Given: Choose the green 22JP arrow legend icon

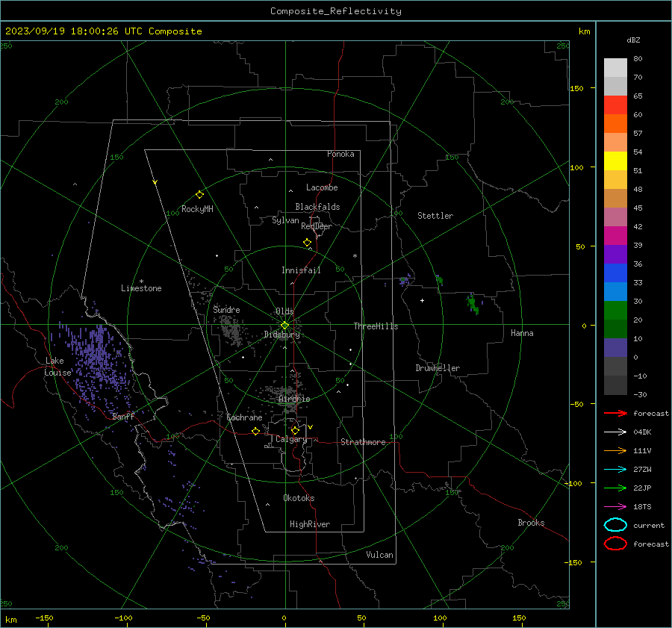Looking at the screenshot, I should pos(615,488).
